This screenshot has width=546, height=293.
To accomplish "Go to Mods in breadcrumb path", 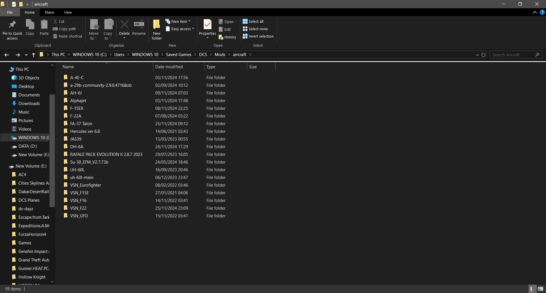I will coord(220,55).
